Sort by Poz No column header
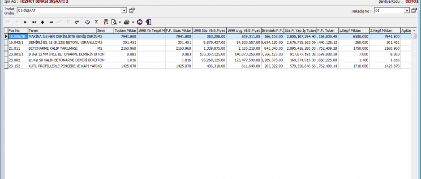The image size is (421, 179). pos(17,30)
